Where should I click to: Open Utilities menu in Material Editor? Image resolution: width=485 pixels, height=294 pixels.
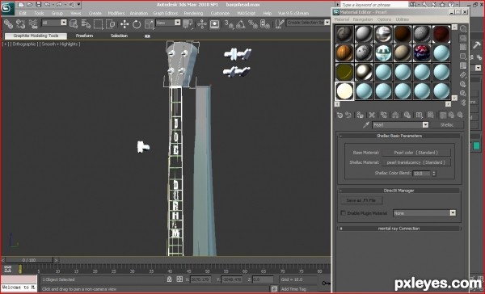pyautogui.click(x=403, y=19)
